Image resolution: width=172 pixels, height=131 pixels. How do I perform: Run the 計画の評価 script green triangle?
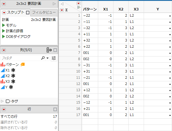3,31
